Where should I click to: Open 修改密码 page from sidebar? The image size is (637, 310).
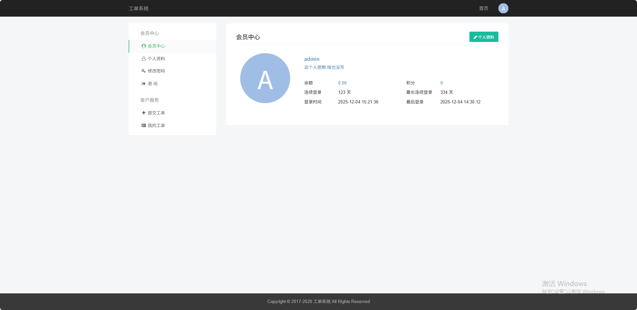(x=156, y=71)
